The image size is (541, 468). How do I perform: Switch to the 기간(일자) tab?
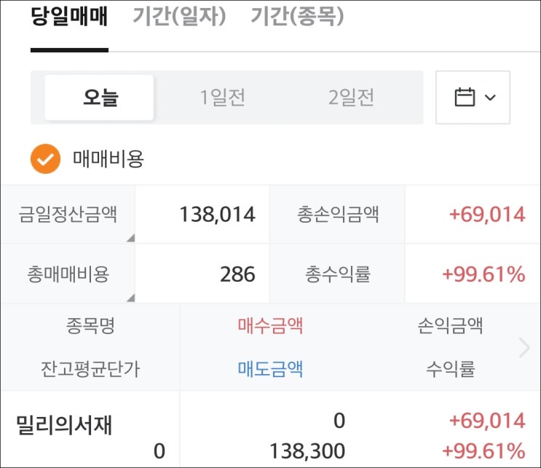click(x=180, y=17)
